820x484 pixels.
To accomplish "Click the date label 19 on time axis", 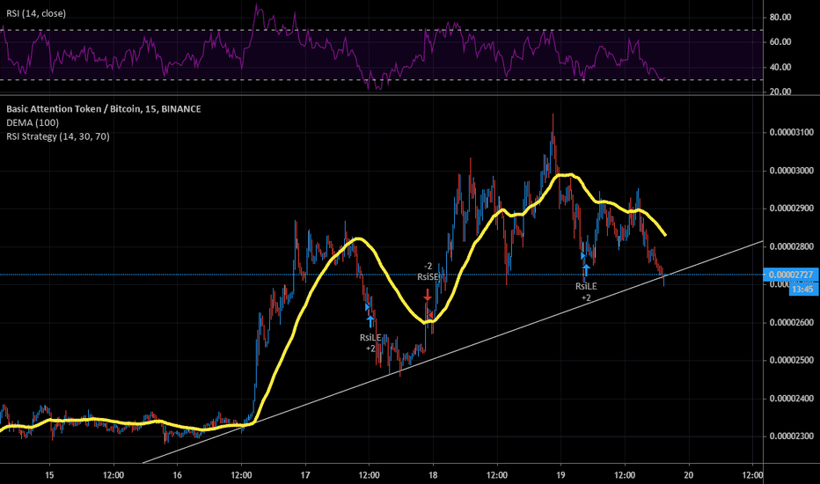I will click(560, 475).
